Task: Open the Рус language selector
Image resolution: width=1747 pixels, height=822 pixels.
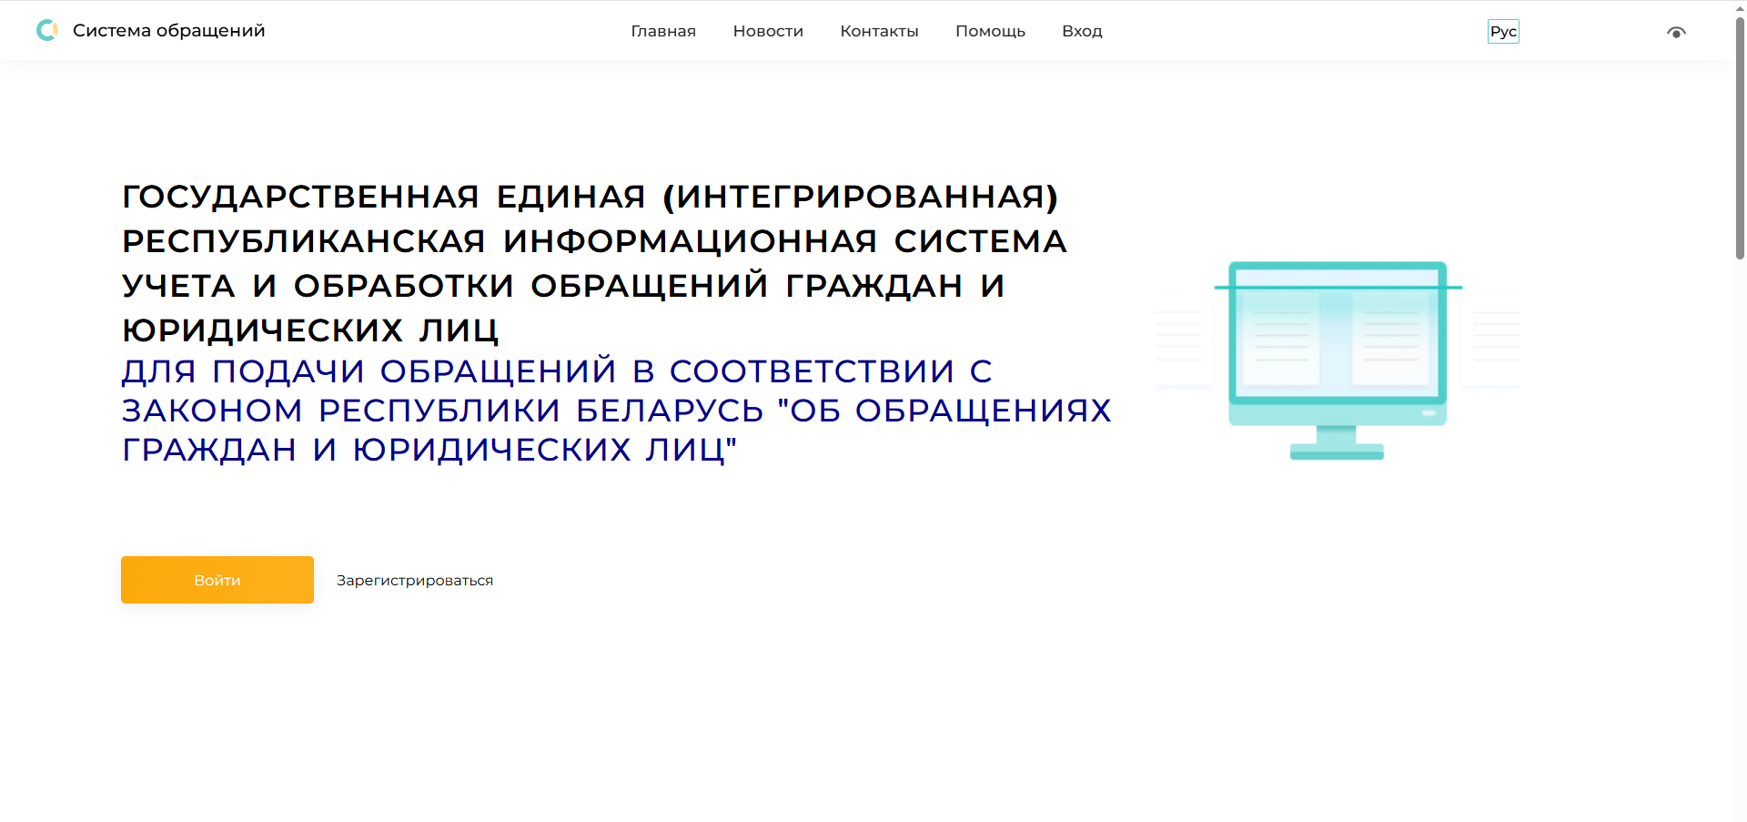Action: coord(1503,32)
